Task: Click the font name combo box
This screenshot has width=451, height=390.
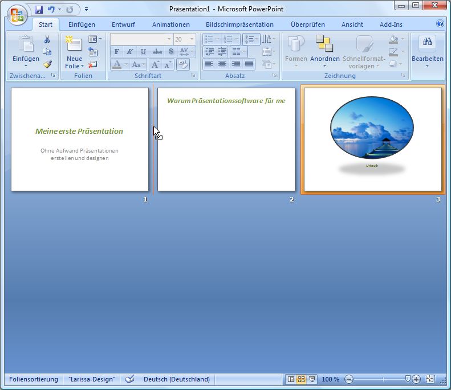Action: tap(141, 39)
